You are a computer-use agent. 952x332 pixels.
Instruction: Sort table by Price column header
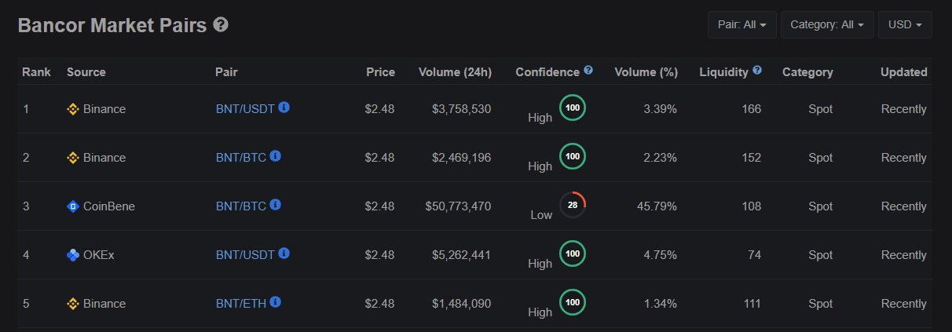click(380, 72)
